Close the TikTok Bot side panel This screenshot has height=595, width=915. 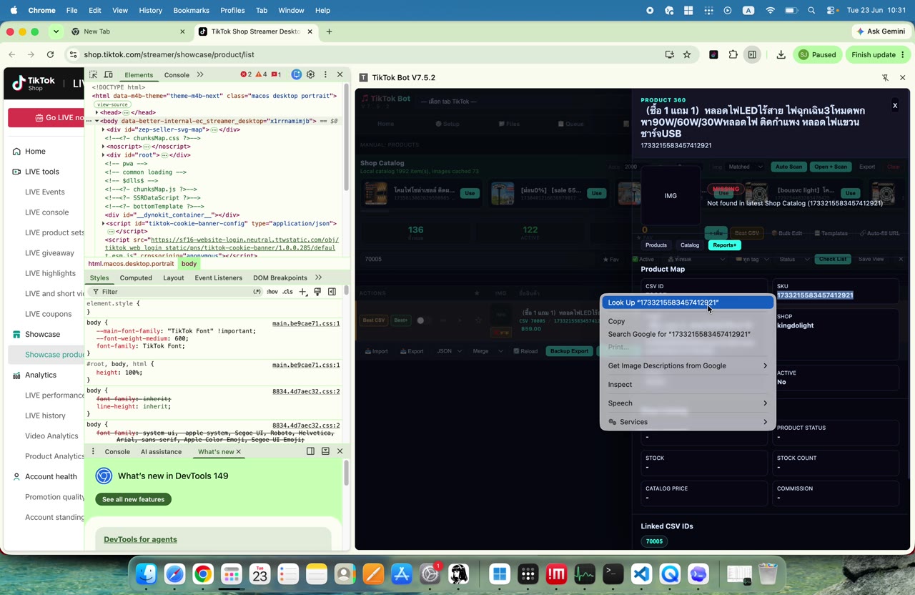coord(902,77)
